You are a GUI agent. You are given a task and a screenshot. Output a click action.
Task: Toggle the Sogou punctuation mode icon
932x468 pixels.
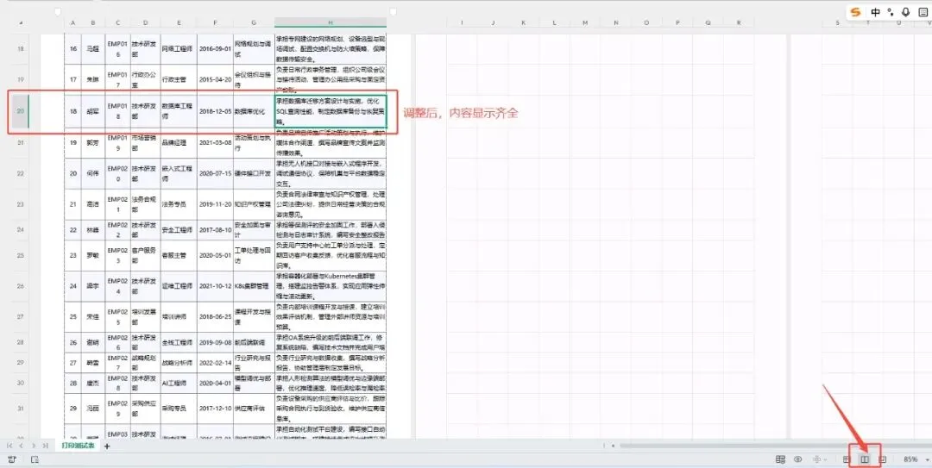coord(891,12)
